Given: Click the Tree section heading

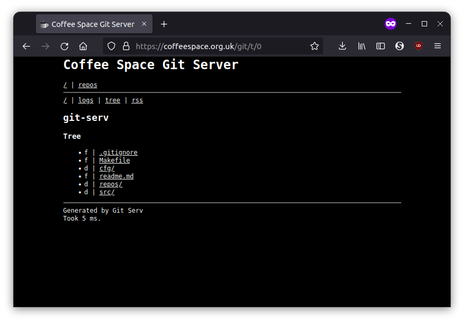Looking at the screenshot, I should [x=72, y=136].
